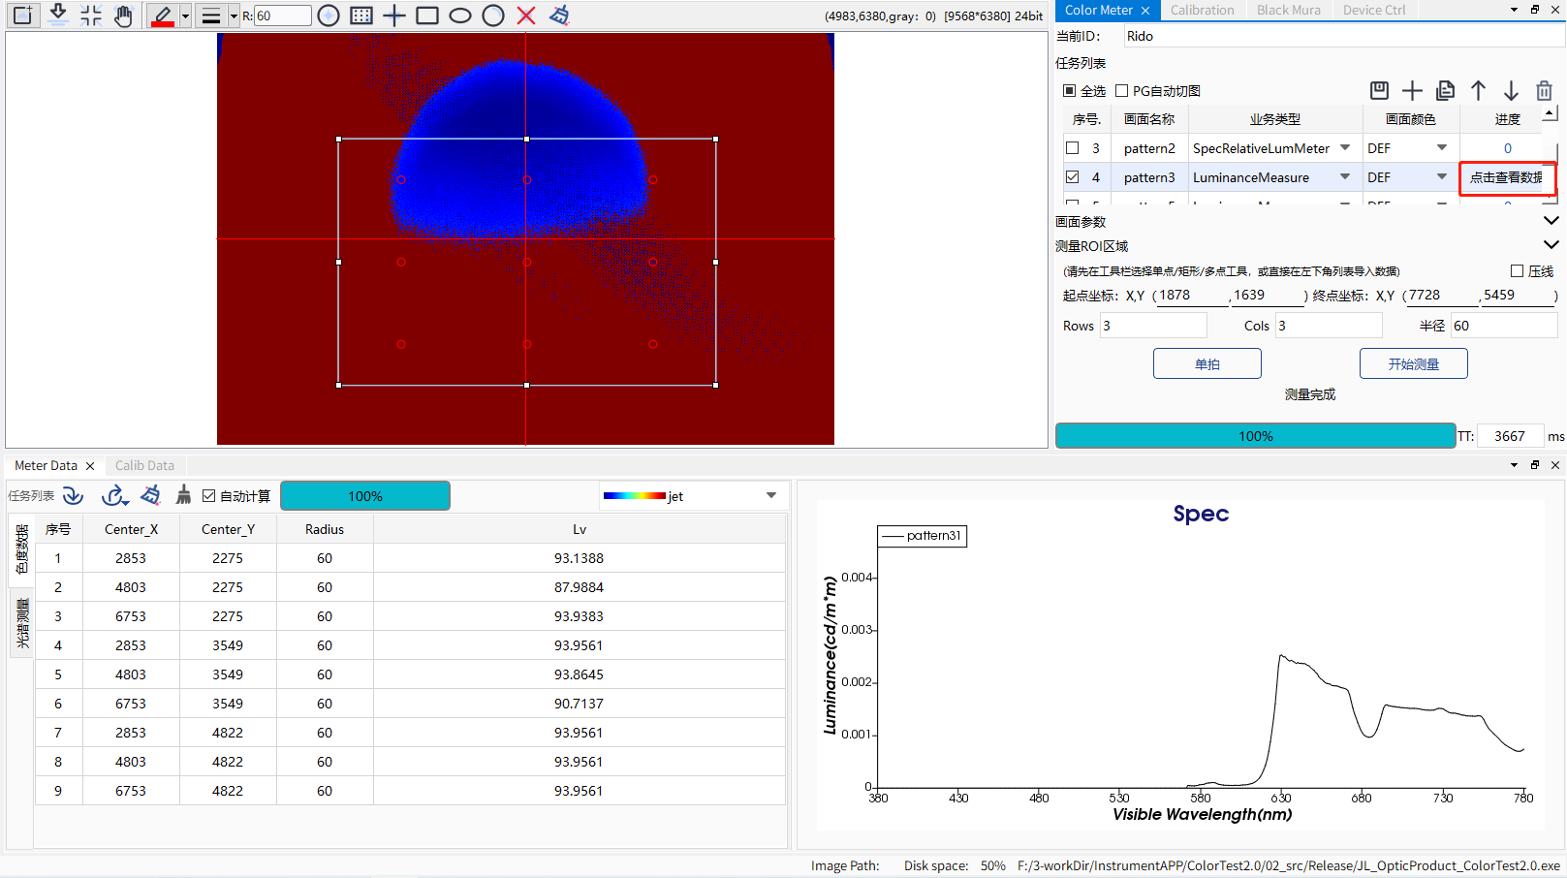Toggle the 自动计算 checkbox
1567x878 pixels.
(208, 496)
